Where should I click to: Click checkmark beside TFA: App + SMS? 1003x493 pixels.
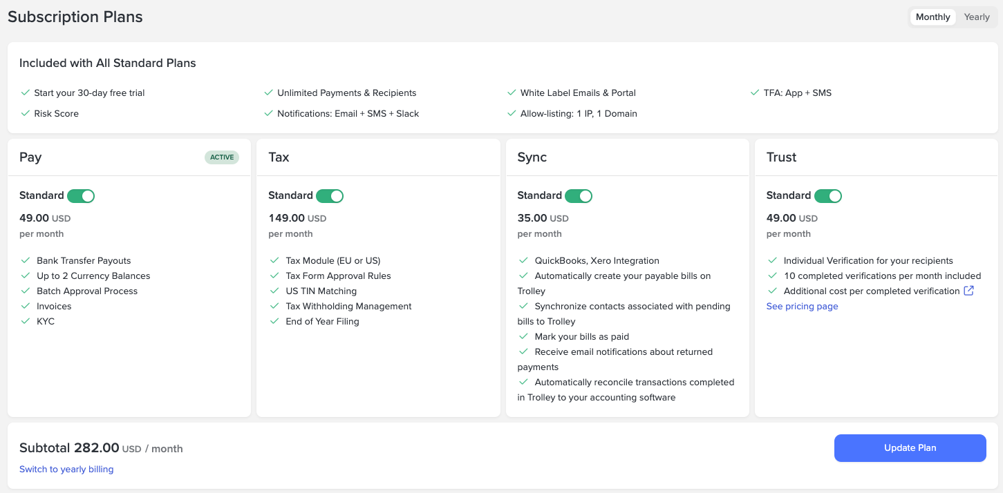755,93
